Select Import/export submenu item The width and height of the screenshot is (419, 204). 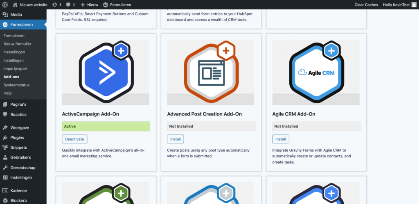point(16,69)
